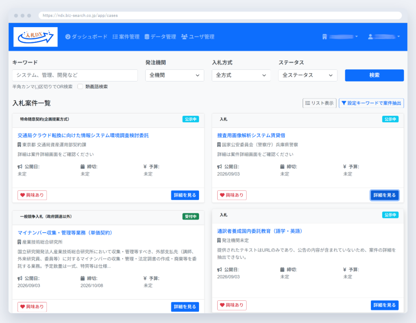
Task: Open マイナンバー収集・管理等業務 link
Action: pos(65,233)
